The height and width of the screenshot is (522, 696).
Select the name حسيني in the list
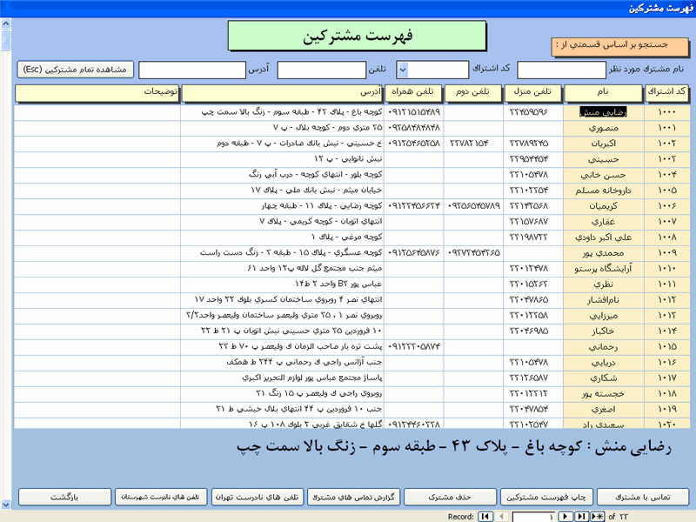(x=603, y=159)
